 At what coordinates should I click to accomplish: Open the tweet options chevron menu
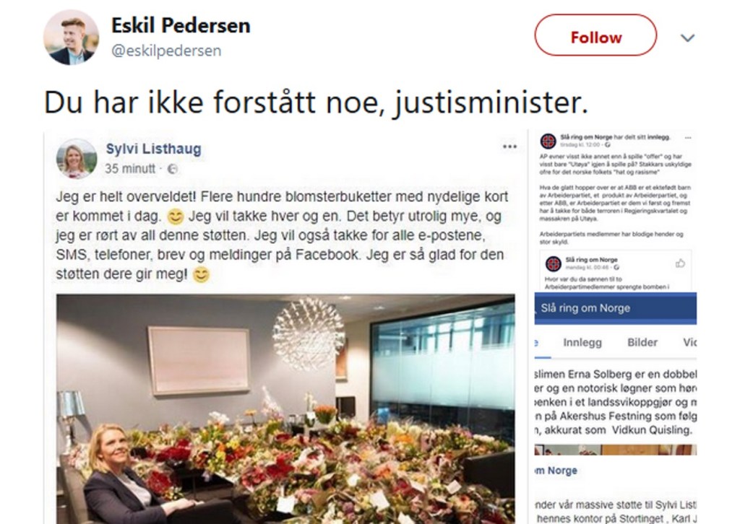point(688,38)
